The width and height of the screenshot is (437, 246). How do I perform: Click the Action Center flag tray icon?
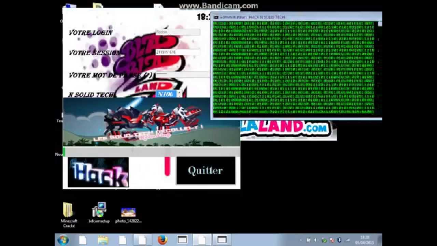[308, 240]
